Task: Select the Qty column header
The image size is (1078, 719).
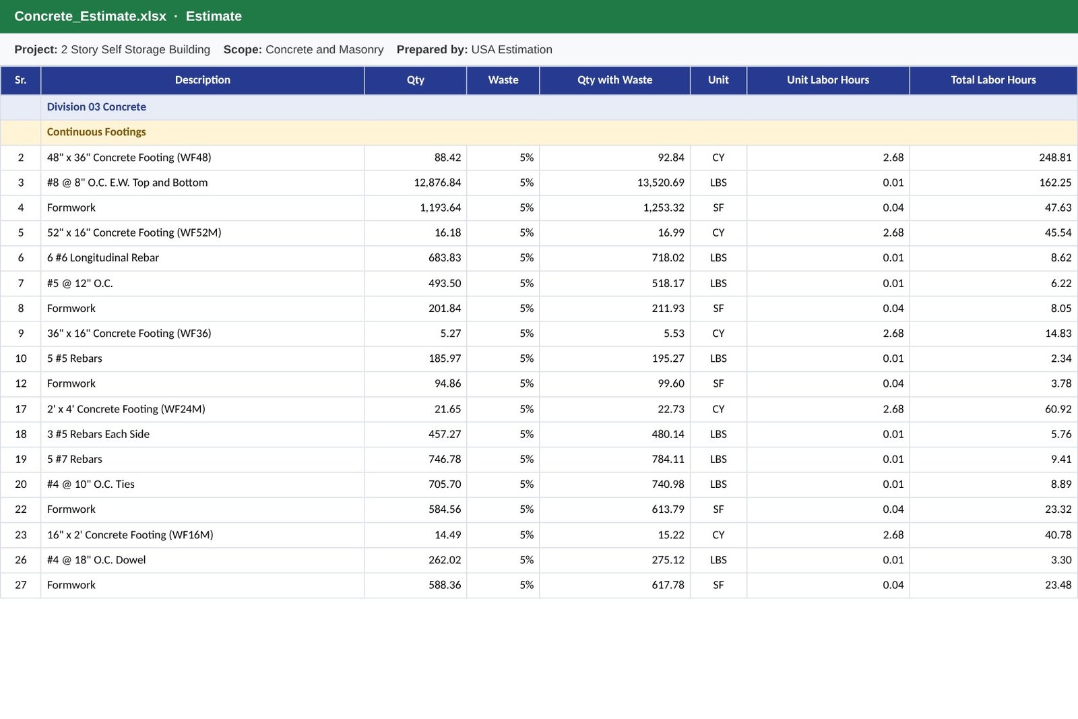Action: [x=415, y=80]
